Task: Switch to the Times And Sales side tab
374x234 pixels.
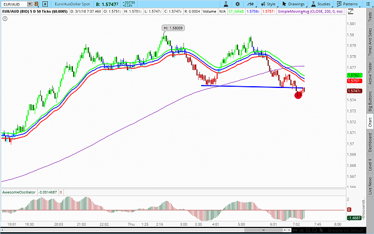Action: 370,42
